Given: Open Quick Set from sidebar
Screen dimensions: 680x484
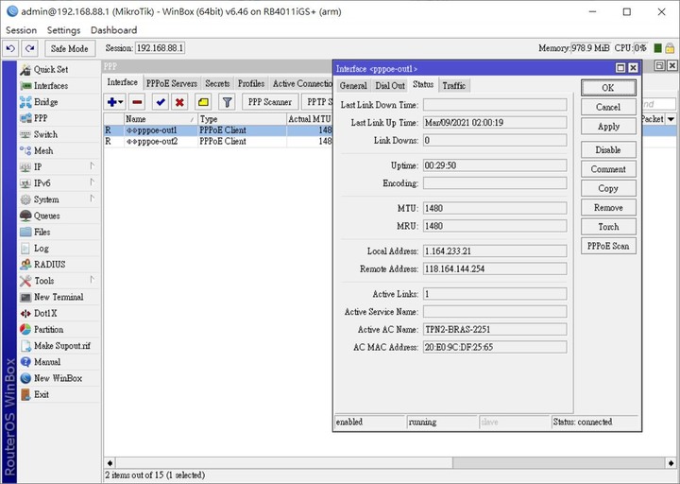Looking at the screenshot, I should [51, 69].
